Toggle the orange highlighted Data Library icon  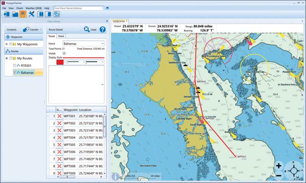click(x=23, y=14)
